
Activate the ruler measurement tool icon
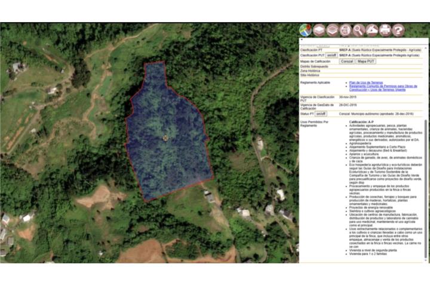371,30
